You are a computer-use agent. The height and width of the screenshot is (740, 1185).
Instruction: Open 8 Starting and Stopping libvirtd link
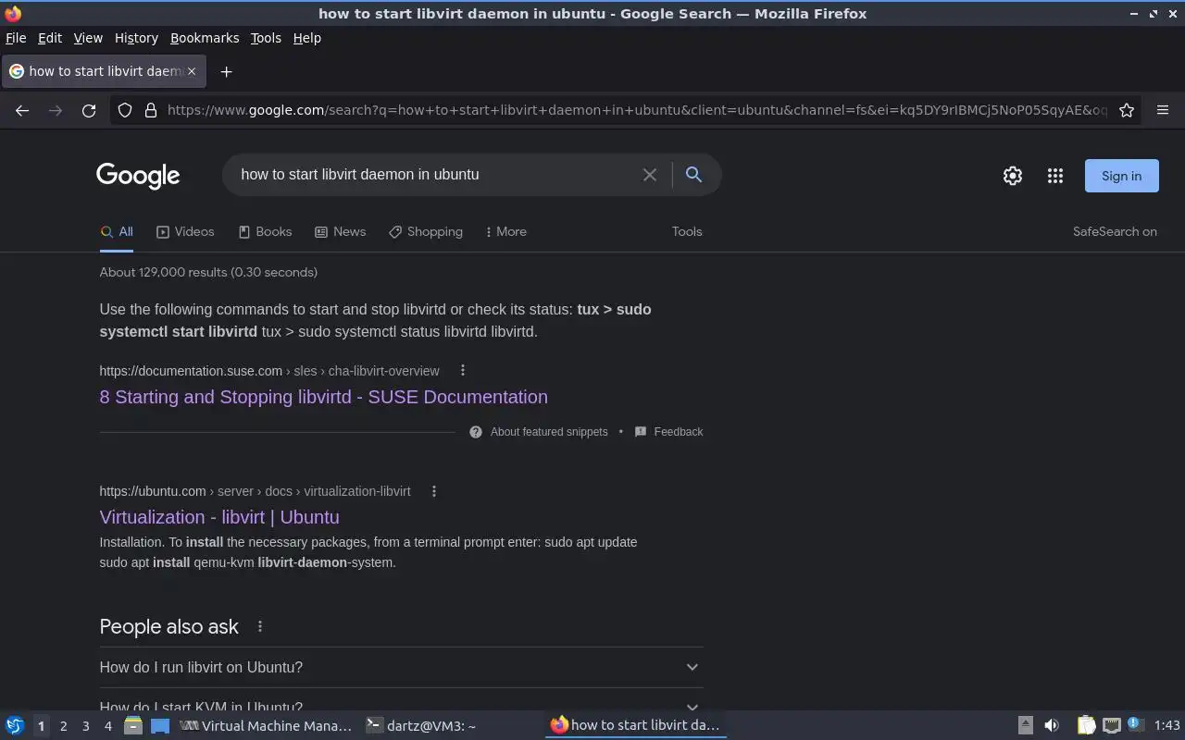[x=323, y=397]
